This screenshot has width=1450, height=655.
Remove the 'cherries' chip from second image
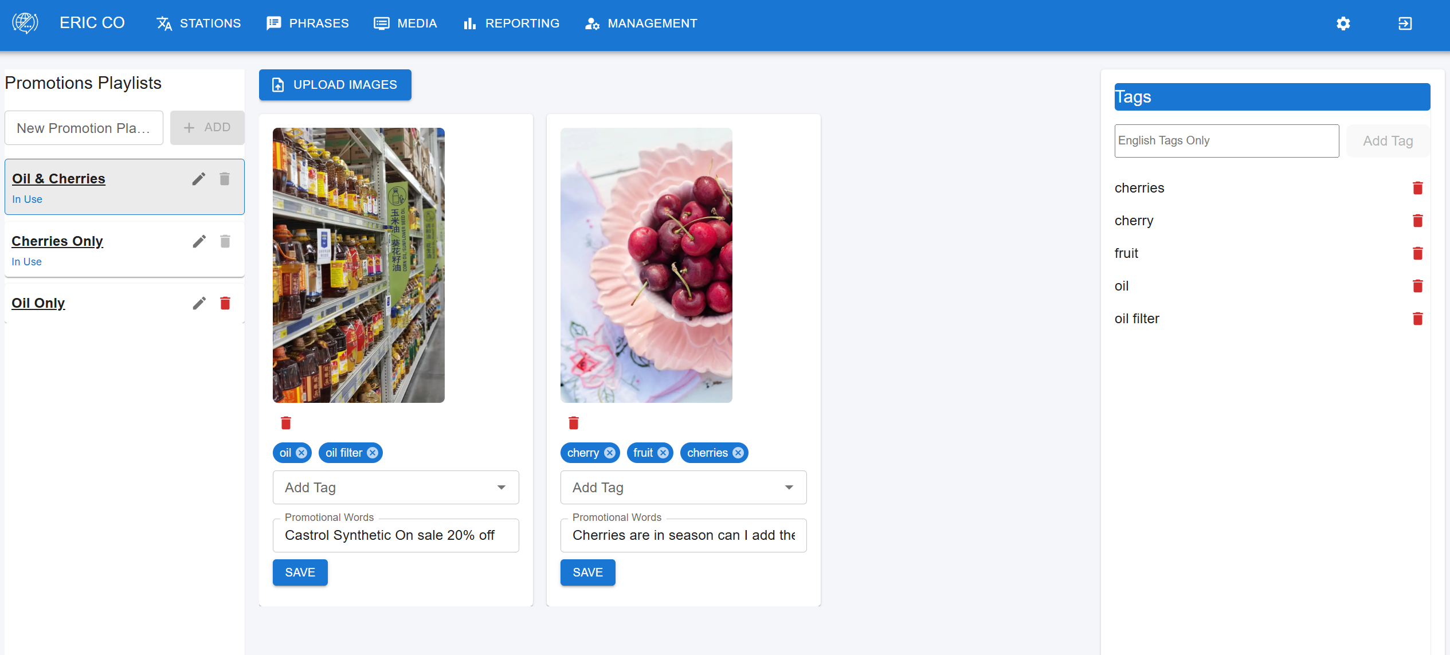tap(738, 453)
